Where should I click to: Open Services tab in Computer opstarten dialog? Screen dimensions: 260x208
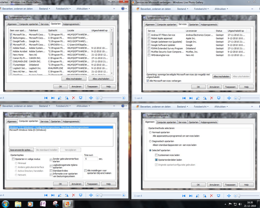click(45, 122)
